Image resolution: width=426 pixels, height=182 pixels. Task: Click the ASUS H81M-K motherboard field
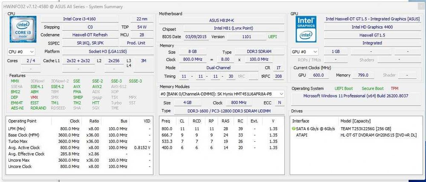[x=222, y=20]
